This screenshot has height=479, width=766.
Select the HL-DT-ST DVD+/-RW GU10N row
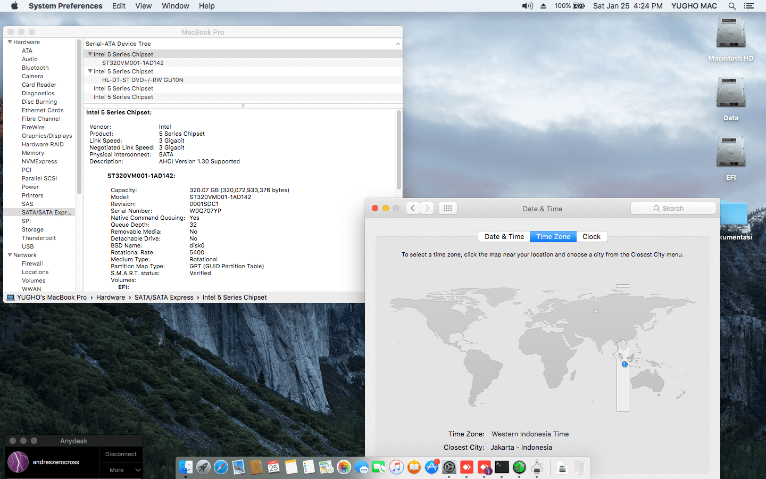pos(243,80)
